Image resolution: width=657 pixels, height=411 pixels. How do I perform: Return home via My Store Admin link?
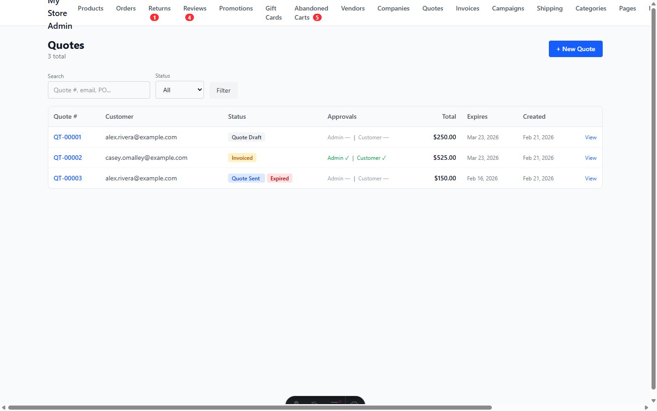click(57, 13)
